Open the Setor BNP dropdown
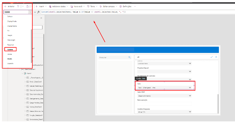The image size is (235, 123). point(190,96)
